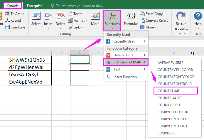Select COUNTVISIBLE function
The image size is (204, 140).
(175, 105)
